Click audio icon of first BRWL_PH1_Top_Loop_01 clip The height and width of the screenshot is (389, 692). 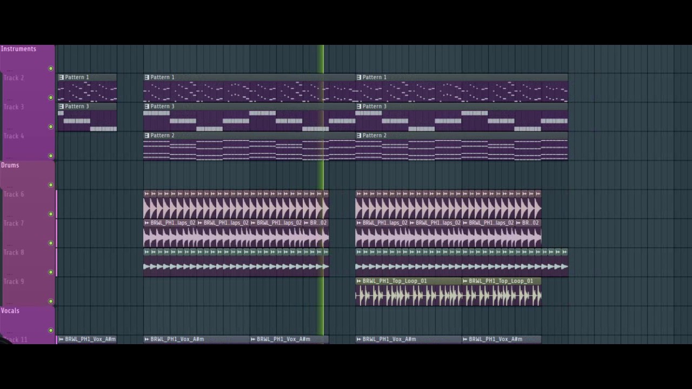(x=358, y=281)
